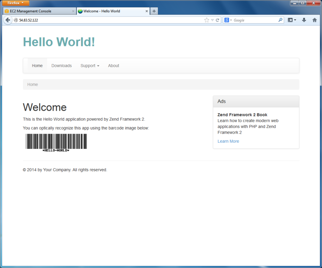Click the bookmark star icon in address bar
Screen dimensions: 322x268
pos(207,20)
